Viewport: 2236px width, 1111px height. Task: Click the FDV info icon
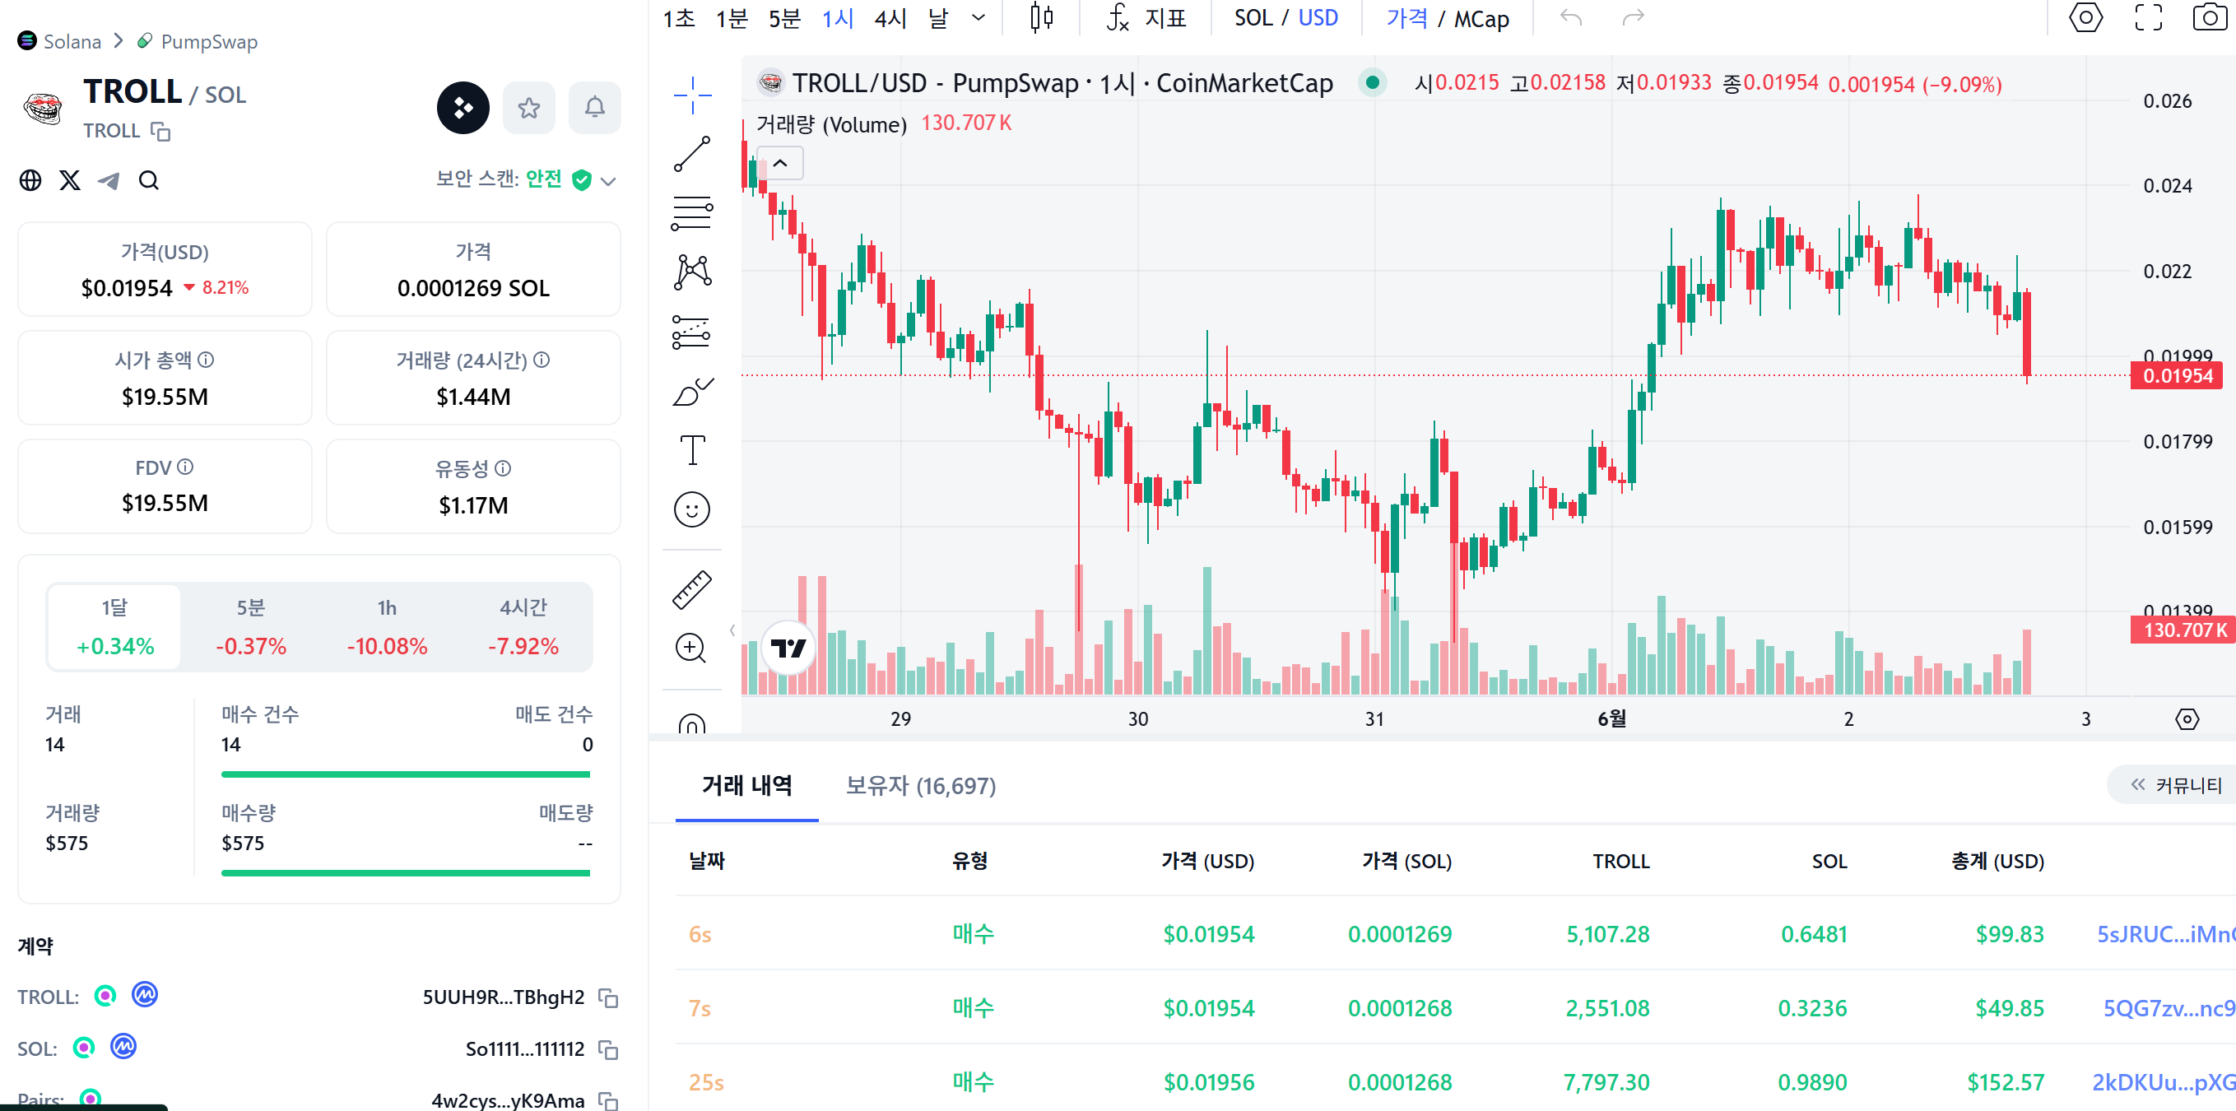185,467
